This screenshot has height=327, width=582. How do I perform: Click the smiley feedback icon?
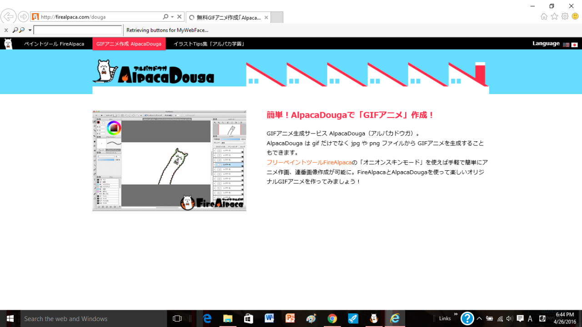point(575,16)
